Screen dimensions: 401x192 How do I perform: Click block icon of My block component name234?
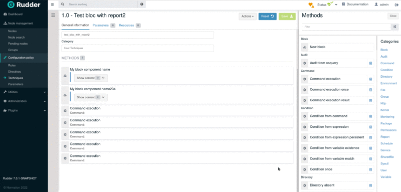[65, 95]
